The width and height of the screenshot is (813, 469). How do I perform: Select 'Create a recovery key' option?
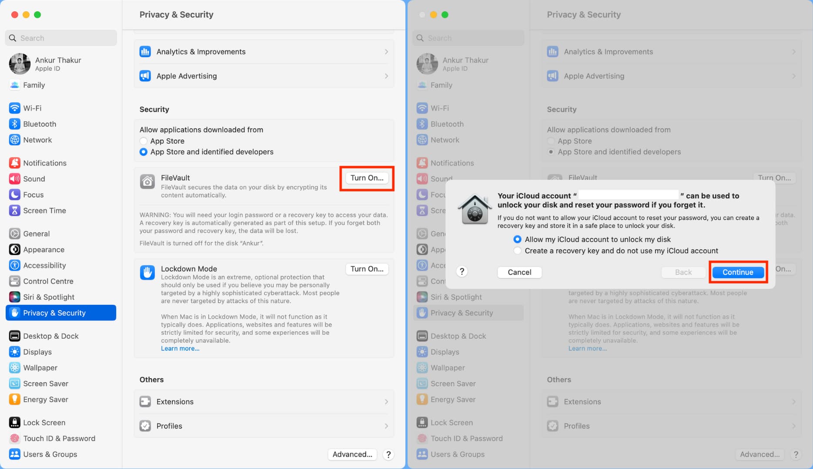pyautogui.click(x=517, y=251)
